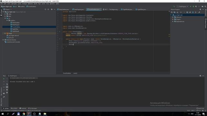Run DataPrepare with green play icon
The image size is (207, 116).
pyautogui.click(x=191, y=6)
